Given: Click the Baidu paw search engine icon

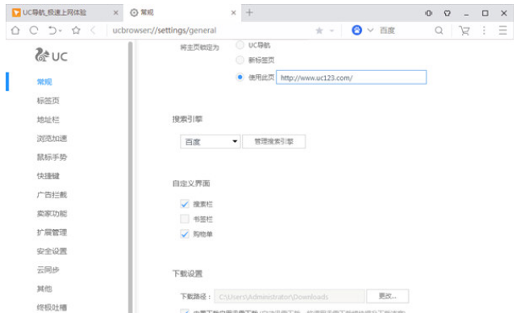Looking at the screenshot, I should (357, 31).
